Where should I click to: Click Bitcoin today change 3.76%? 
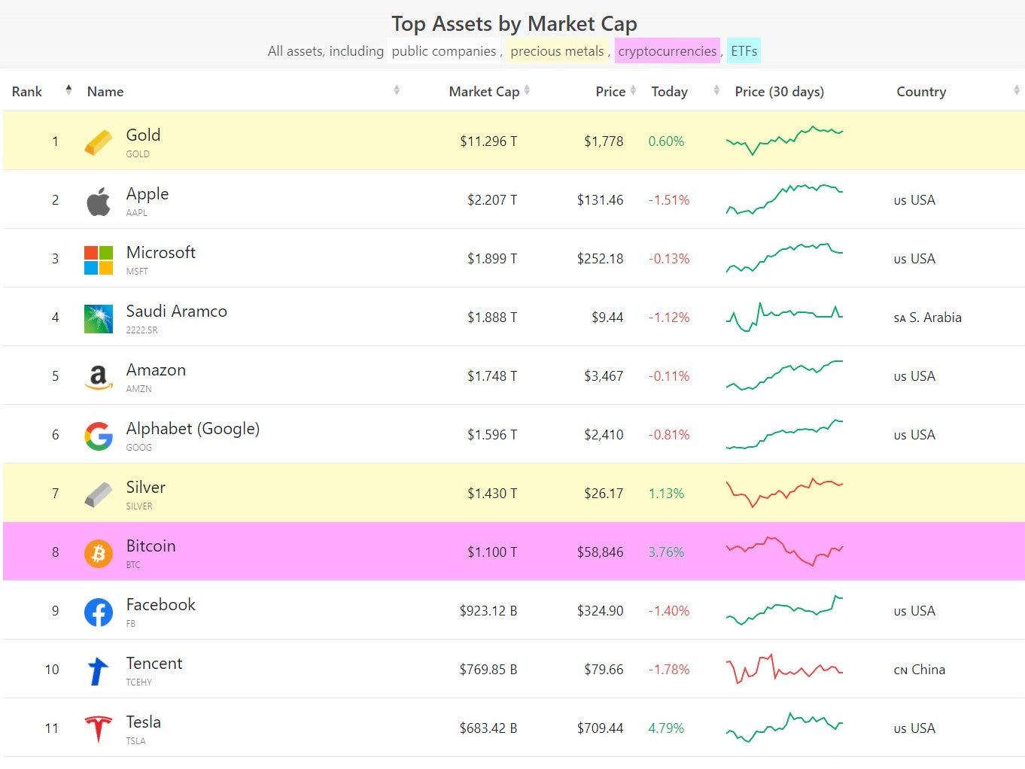pos(666,552)
